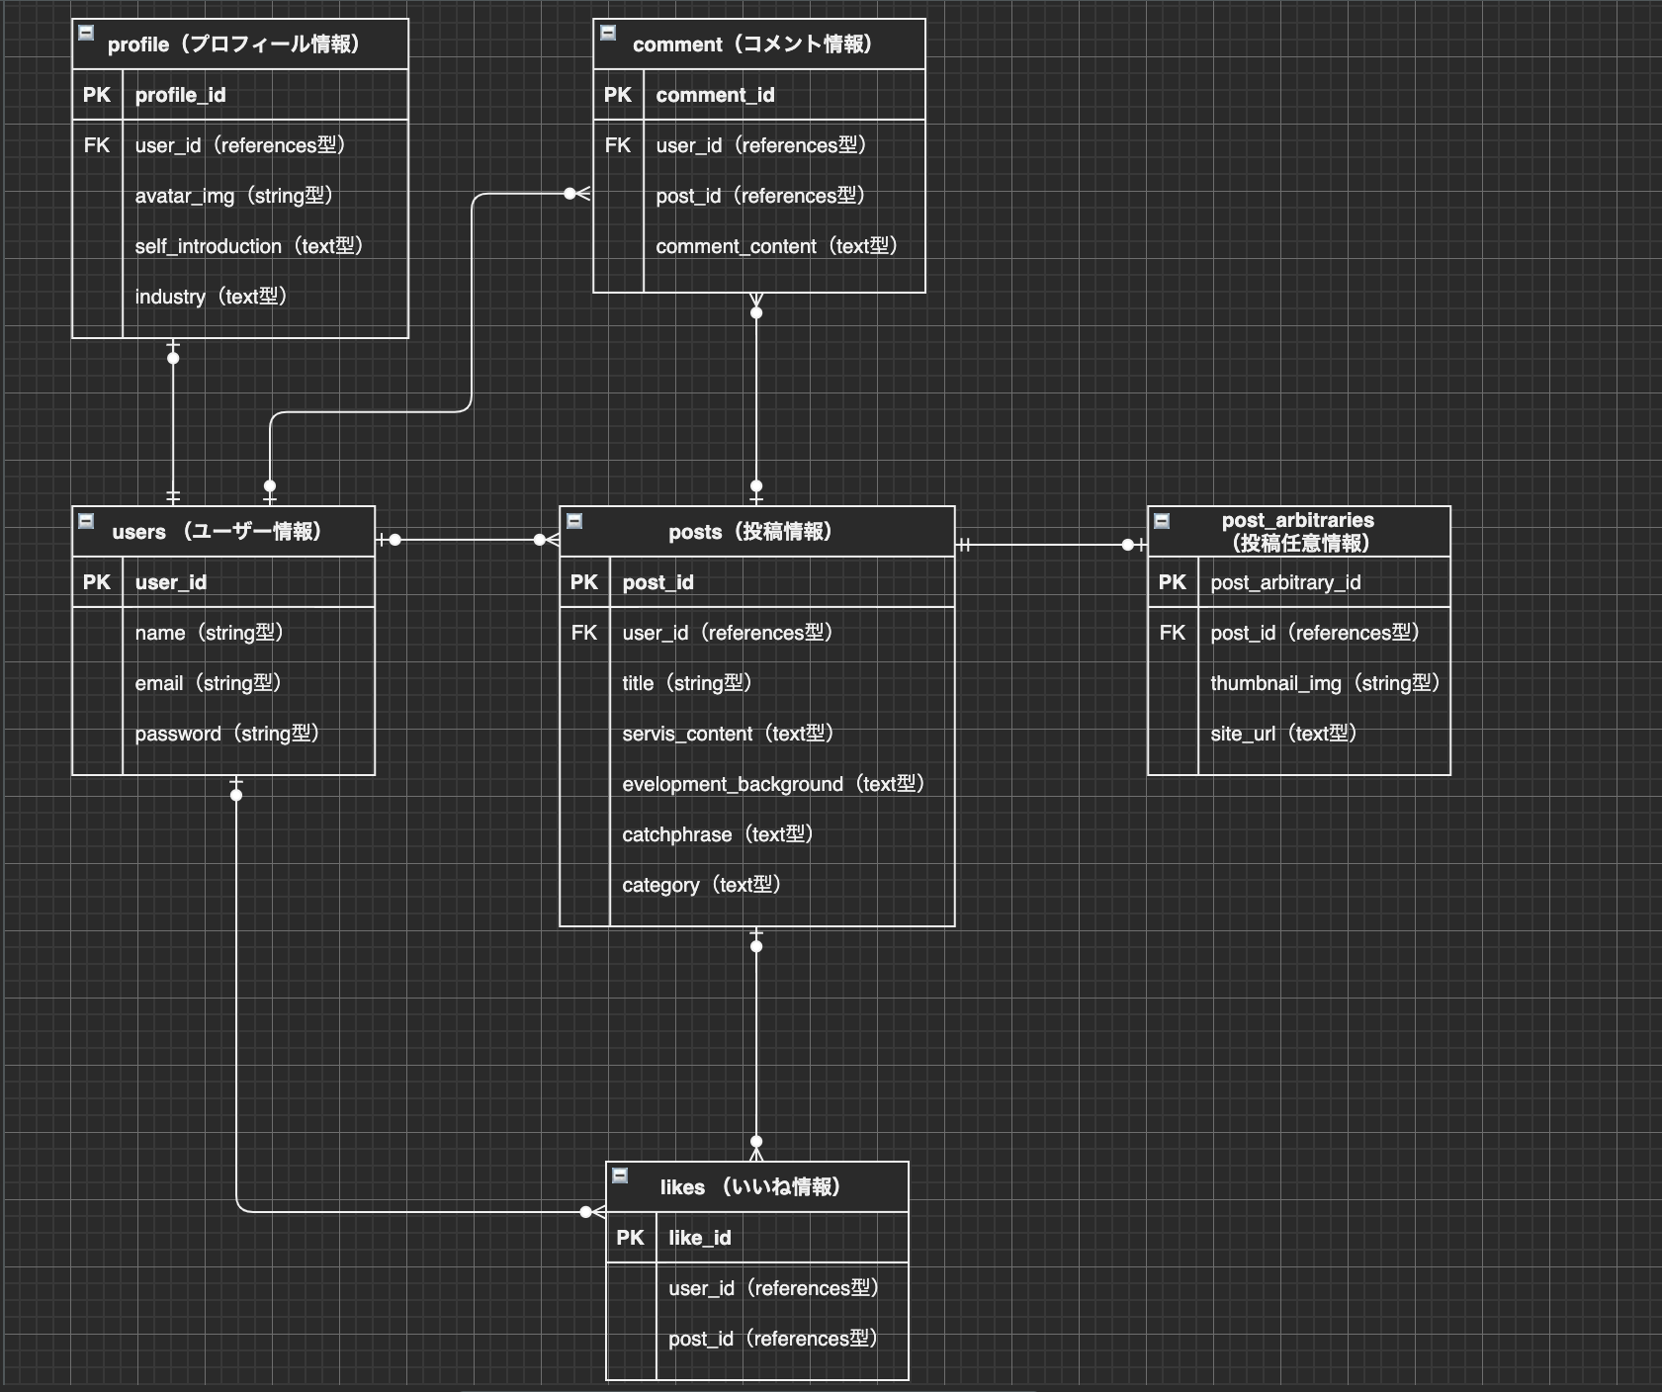This screenshot has height=1392, width=1662.
Task: Click title (string型) in posts table
Action: [688, 683]
